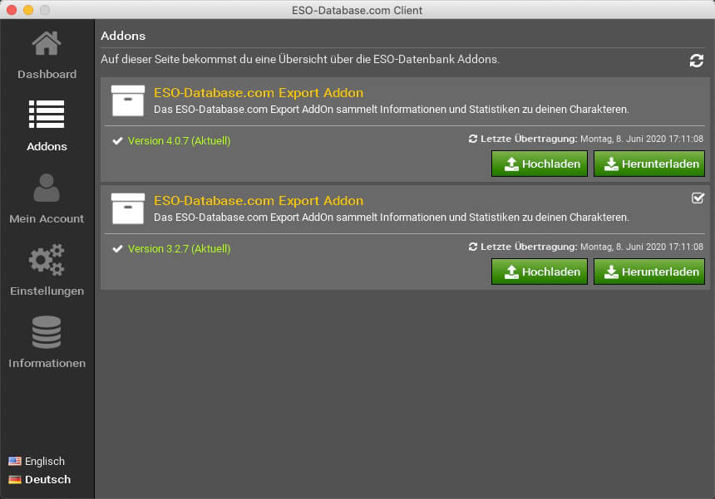This screenshot has width=715, height=499.
Task: Open the Mein Account label in sidebar
Action: click(x=47, y=219)
